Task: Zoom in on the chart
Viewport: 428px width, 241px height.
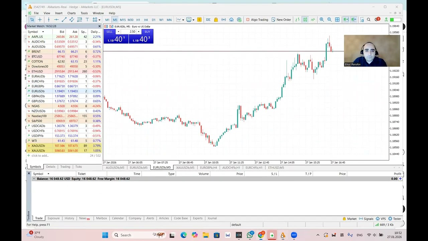Action: [x=322, y=20]
